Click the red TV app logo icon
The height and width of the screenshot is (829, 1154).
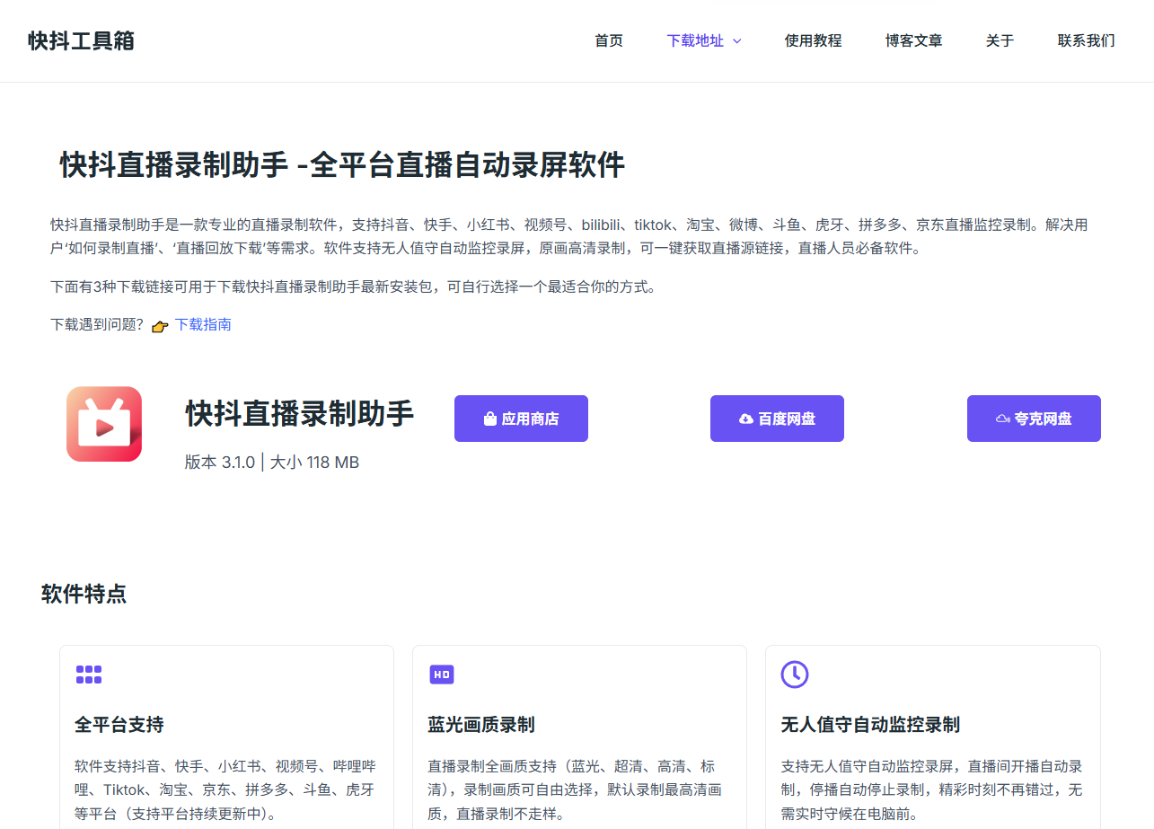(104, 424)
